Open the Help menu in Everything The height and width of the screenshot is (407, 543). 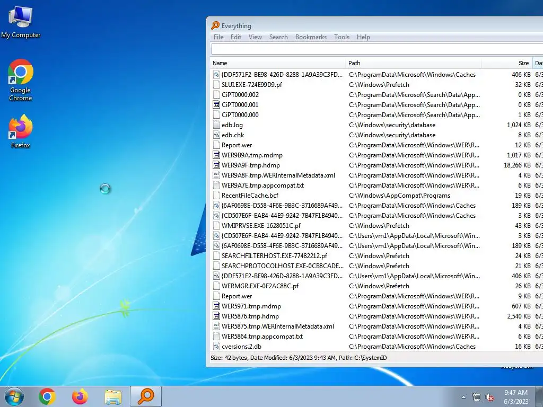(363, 37)
